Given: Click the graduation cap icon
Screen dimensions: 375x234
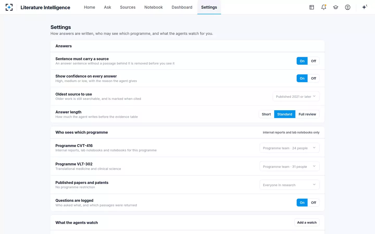Looking at the screenshot, I should pos(336,7).
